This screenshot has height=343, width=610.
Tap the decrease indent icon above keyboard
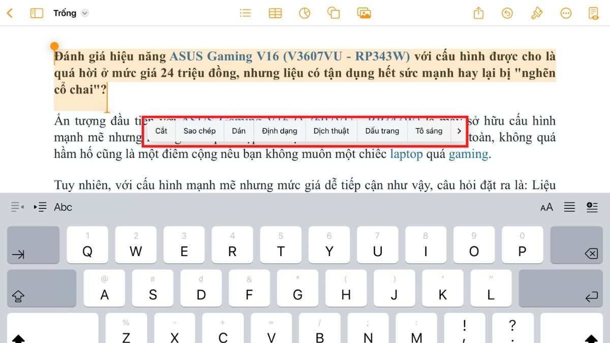[x=17, y=207]
